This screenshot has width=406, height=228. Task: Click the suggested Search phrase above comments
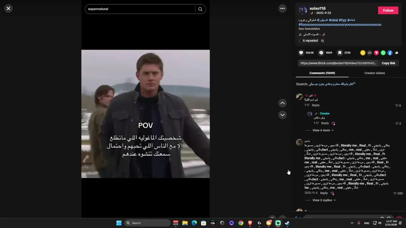click(x=331, y=84)
